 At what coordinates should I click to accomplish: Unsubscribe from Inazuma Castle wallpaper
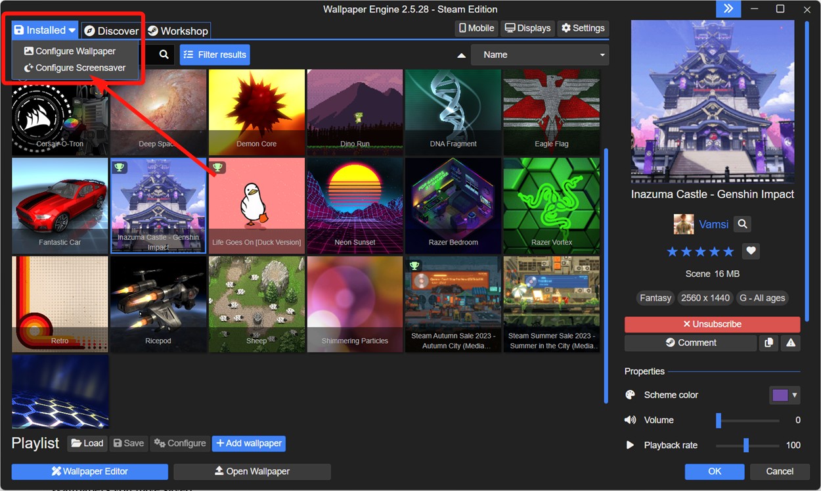coord(712,323)
